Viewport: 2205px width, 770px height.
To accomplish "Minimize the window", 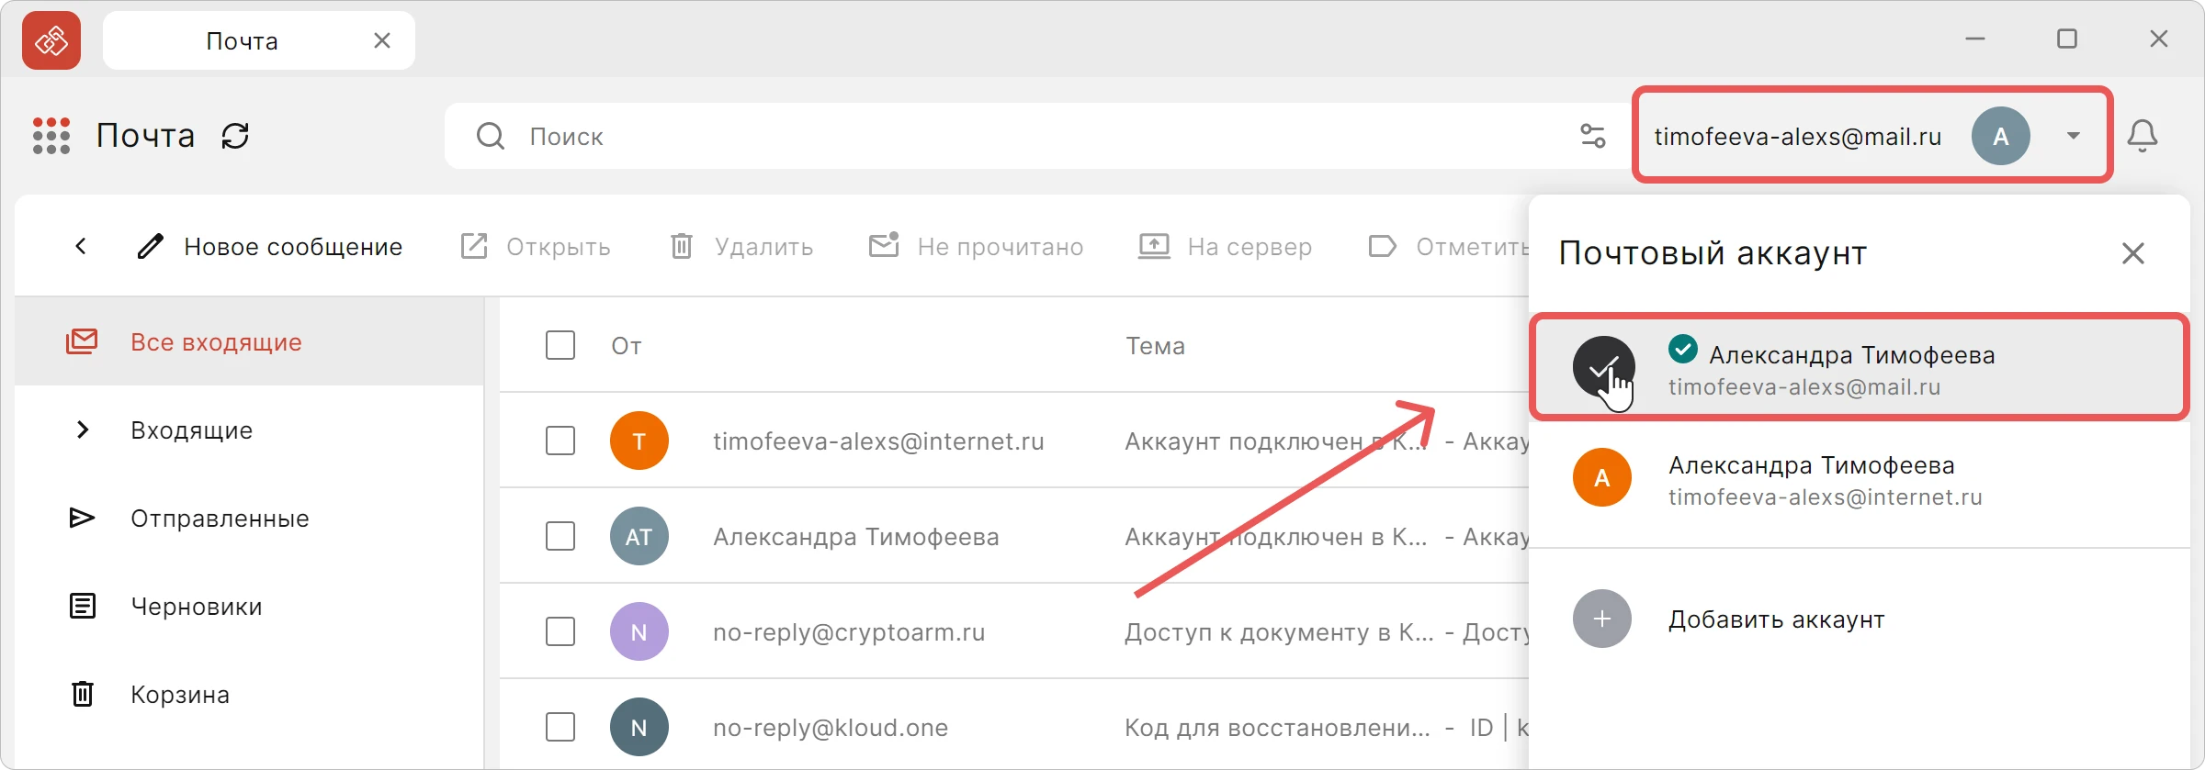I will 1975,39.
